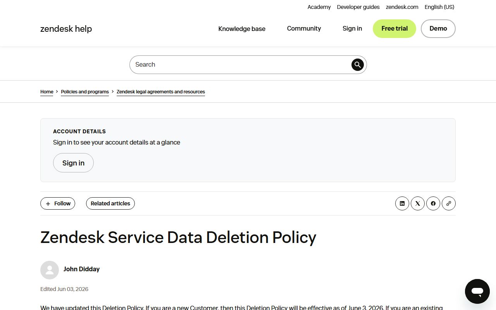Go to Home breadcrumb
The height and width of the screenshot is (310, 496).
click(x=47, y=92)
